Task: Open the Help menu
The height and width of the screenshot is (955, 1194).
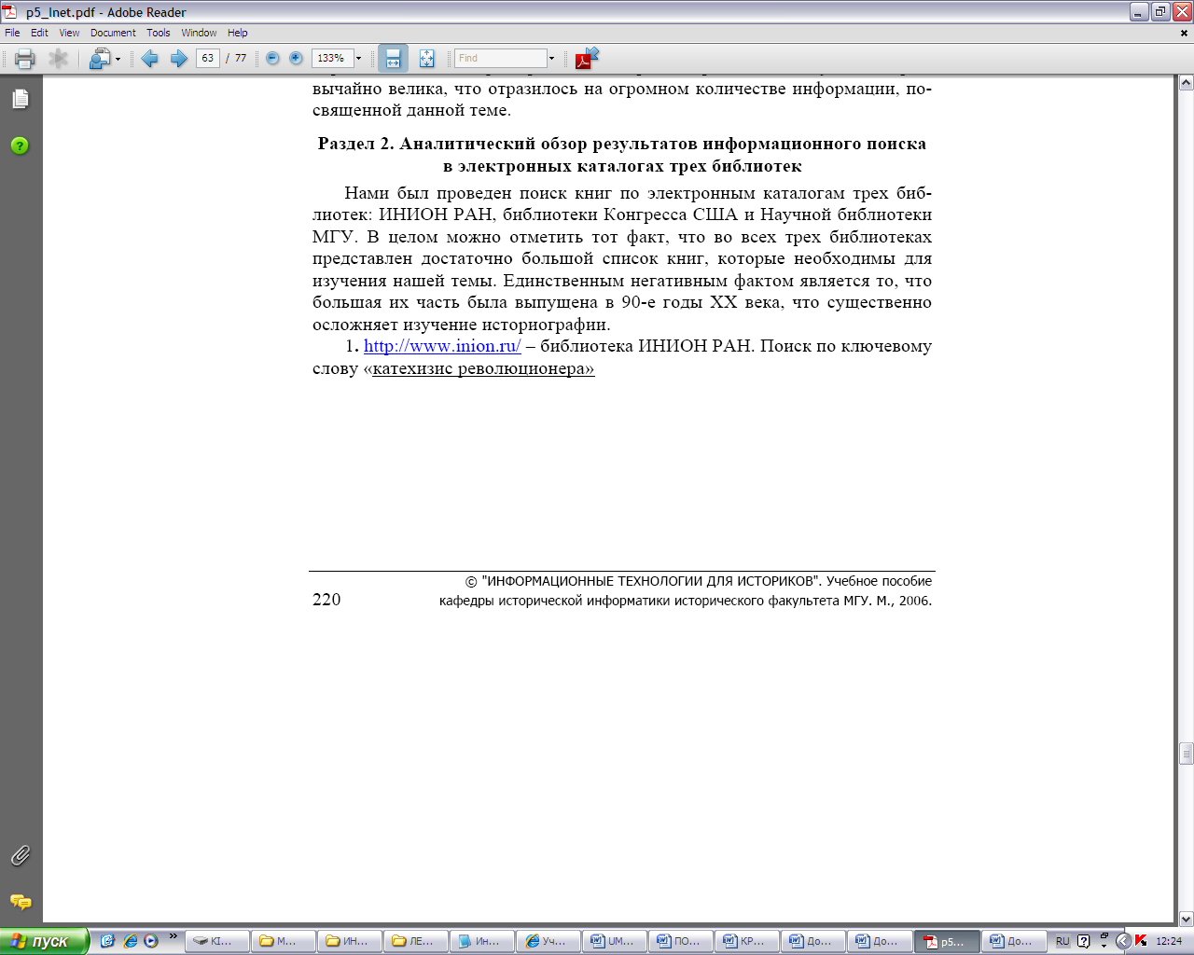Action: pyautogui.click(x=238, y=33)
